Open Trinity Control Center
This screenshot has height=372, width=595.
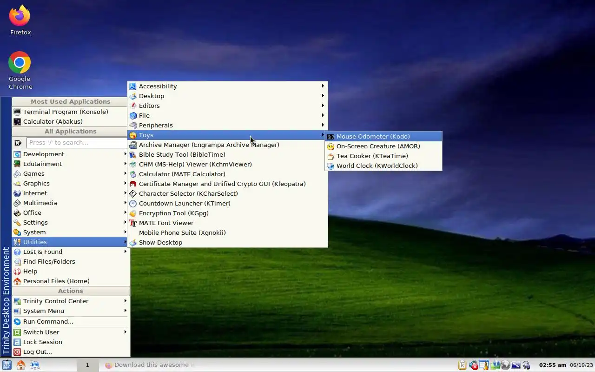coord(70,301)
